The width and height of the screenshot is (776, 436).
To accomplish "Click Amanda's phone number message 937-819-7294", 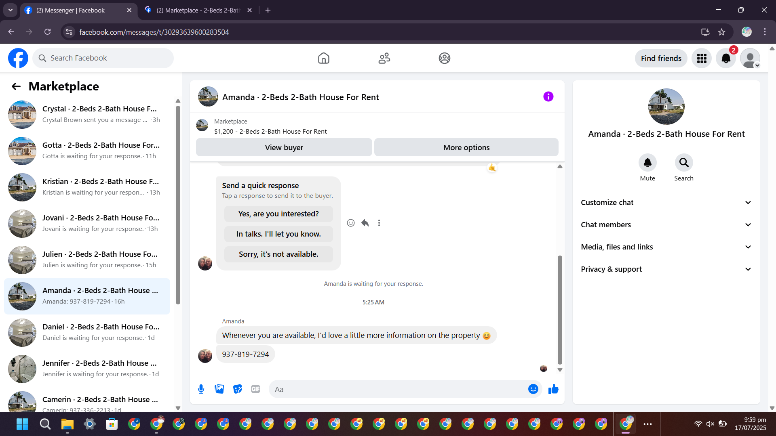I will point(245,354).
